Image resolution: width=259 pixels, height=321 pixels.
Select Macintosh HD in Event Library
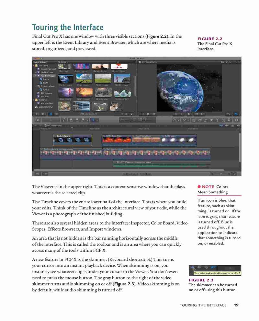point(44,107)
